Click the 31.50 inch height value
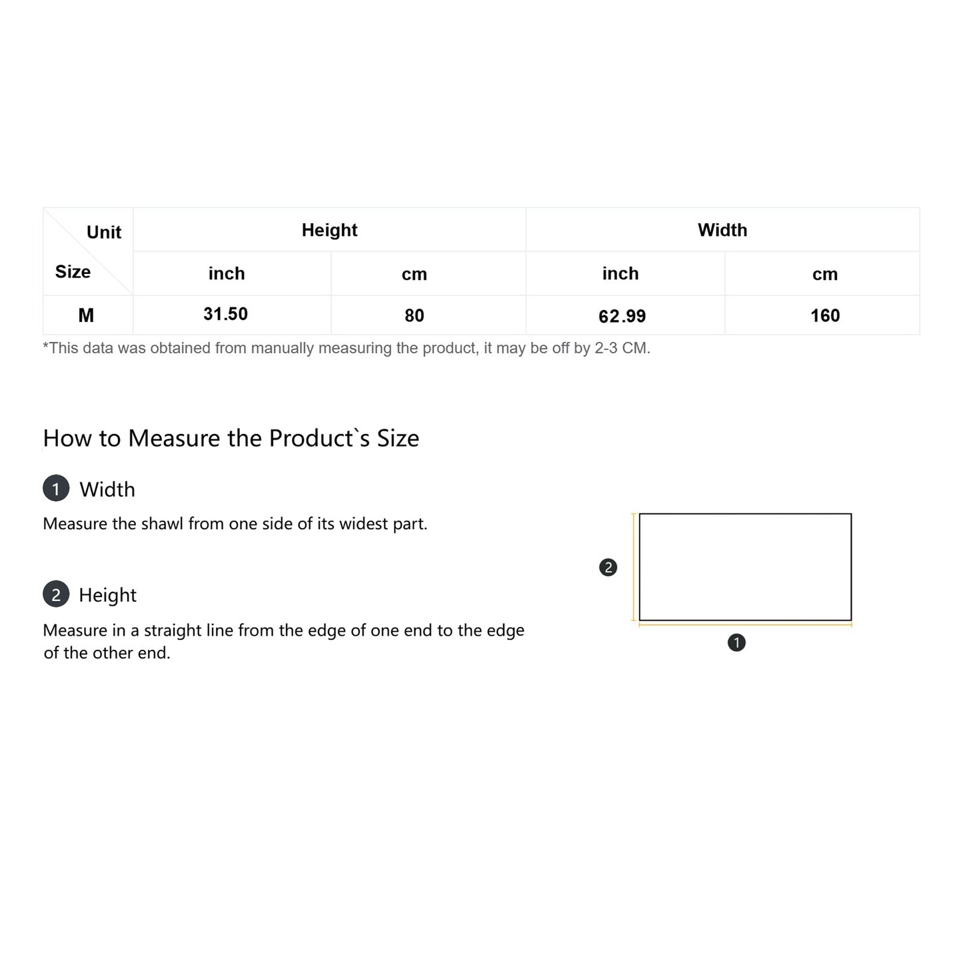Viewport: 963px width, 963px height. (225, 314)
